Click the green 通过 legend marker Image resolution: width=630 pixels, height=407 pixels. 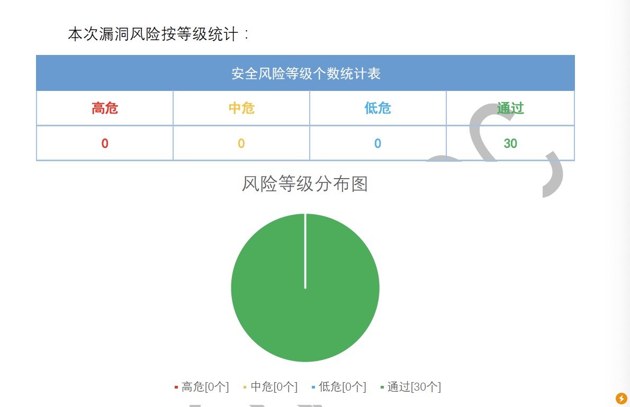382,387
